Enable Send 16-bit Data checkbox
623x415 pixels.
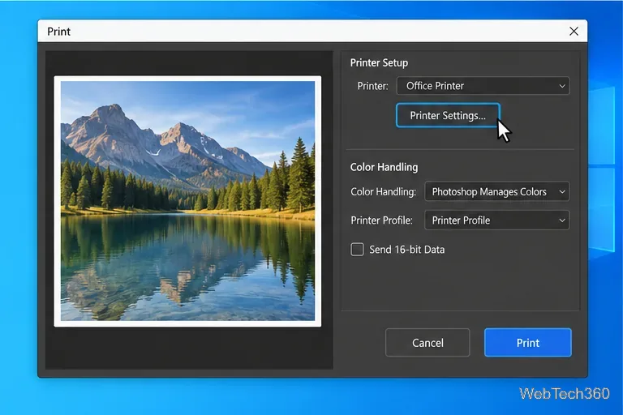point(357,250)
